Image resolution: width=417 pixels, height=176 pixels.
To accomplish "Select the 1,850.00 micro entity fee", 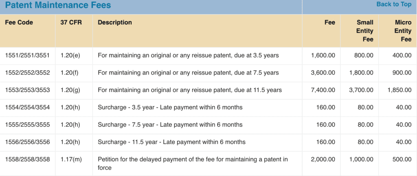I will (399, 90).
